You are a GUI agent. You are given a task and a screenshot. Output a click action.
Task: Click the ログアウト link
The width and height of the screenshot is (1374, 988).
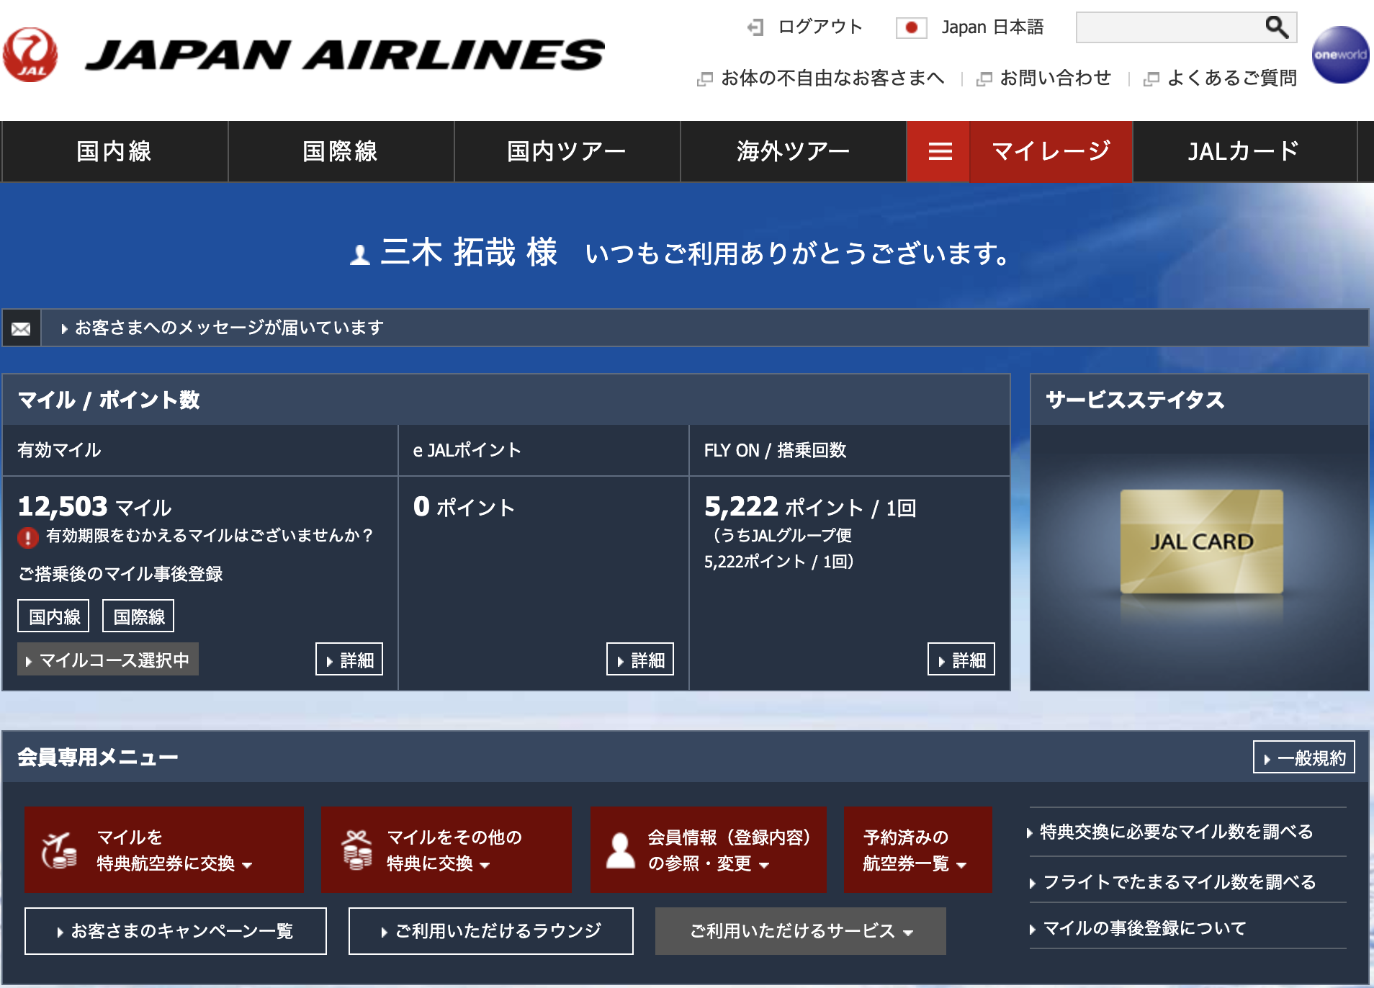coord(820,27)
